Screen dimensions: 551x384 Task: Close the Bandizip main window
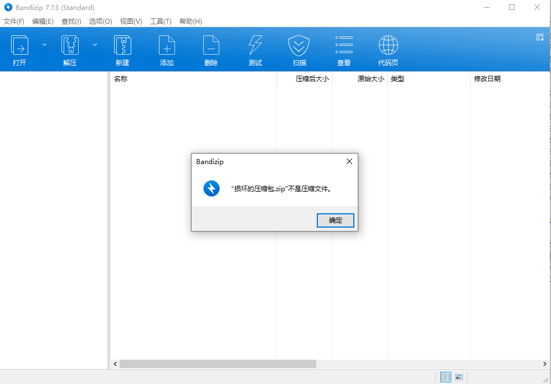click(537, 7)
